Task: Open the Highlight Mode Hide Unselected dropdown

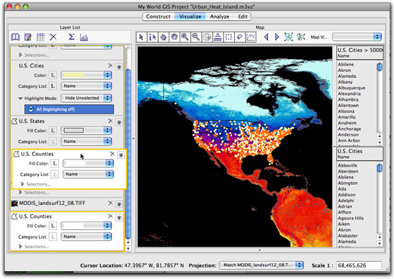Action: point(86,98)
